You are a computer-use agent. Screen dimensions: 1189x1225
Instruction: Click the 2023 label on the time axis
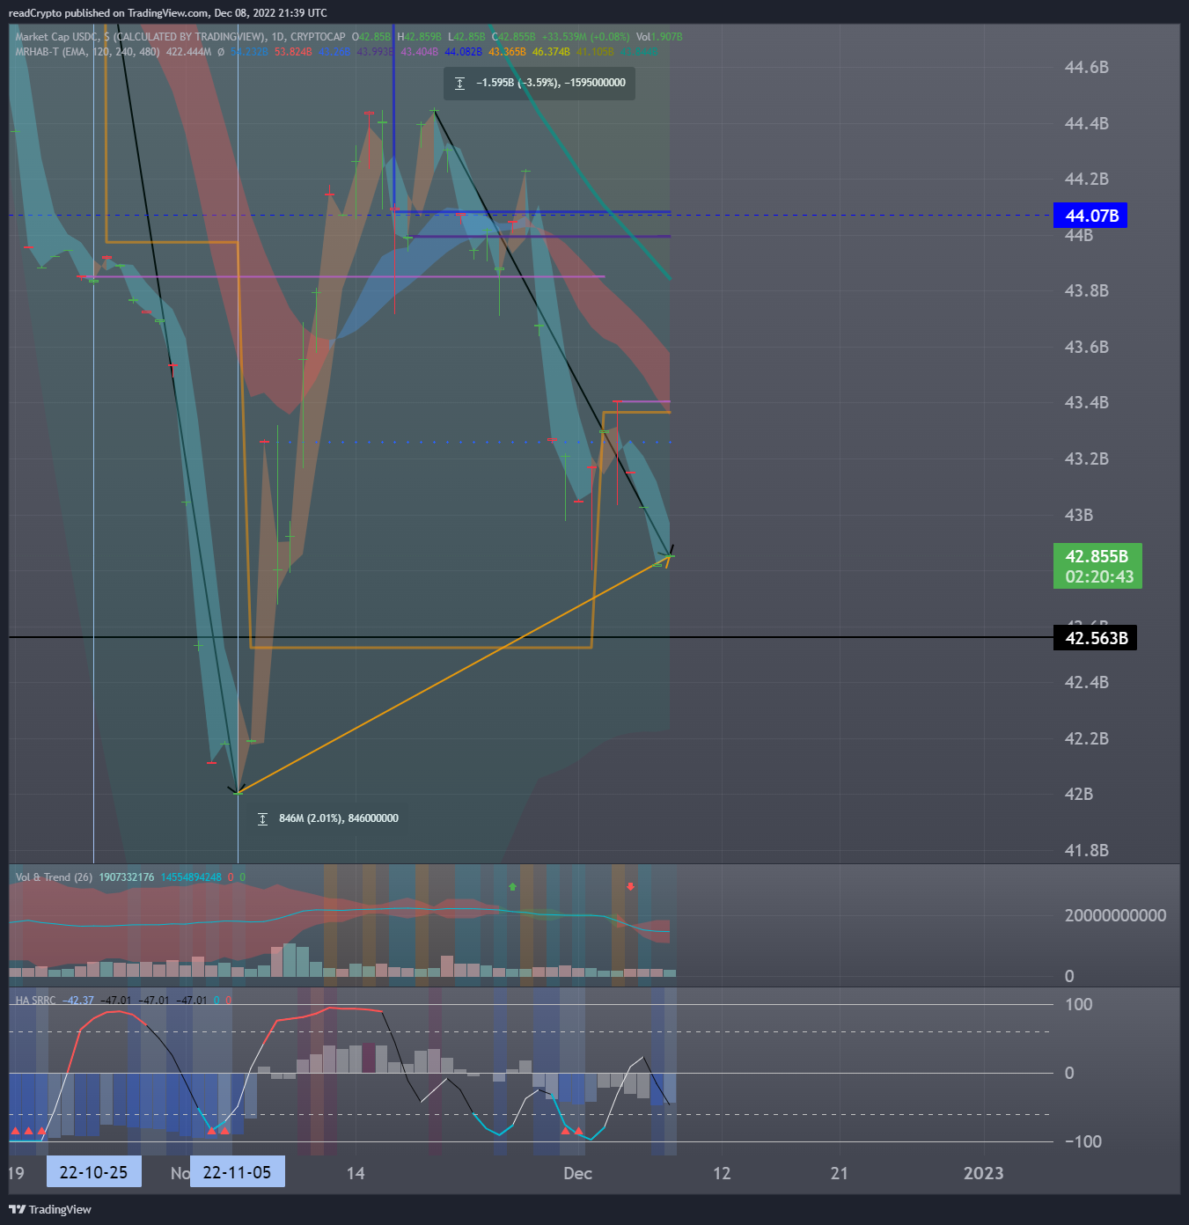click(983, 1173)
